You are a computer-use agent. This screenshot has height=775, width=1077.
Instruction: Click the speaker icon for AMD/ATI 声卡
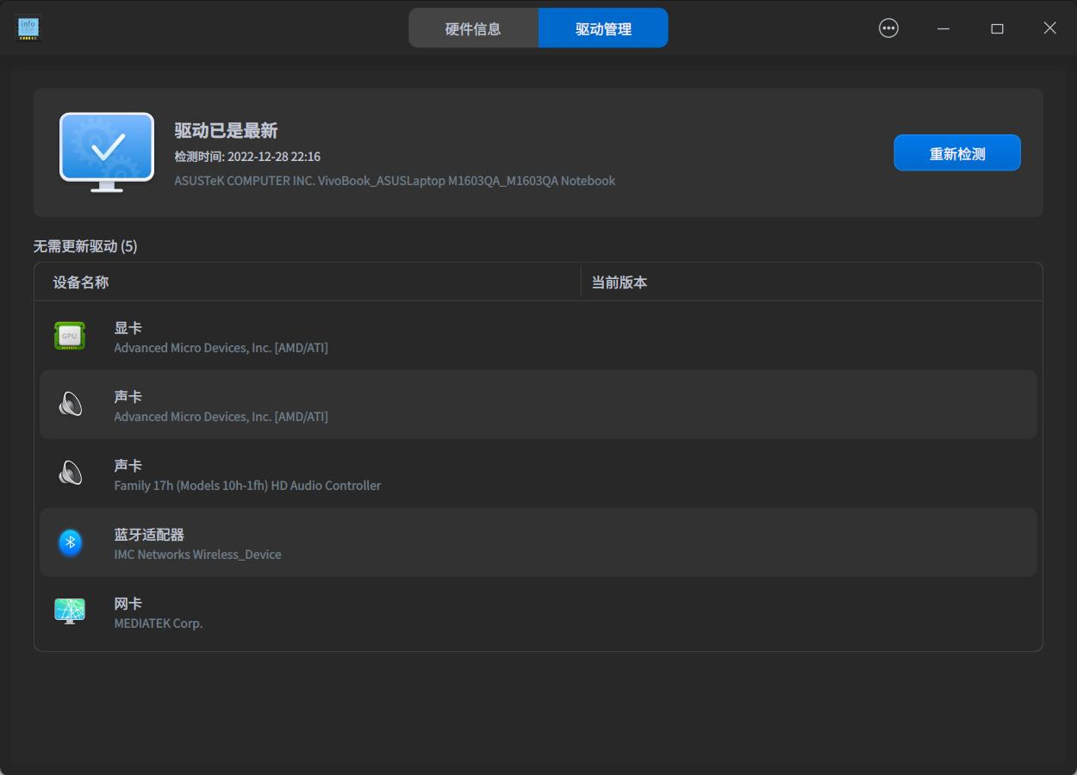(70, 405)
